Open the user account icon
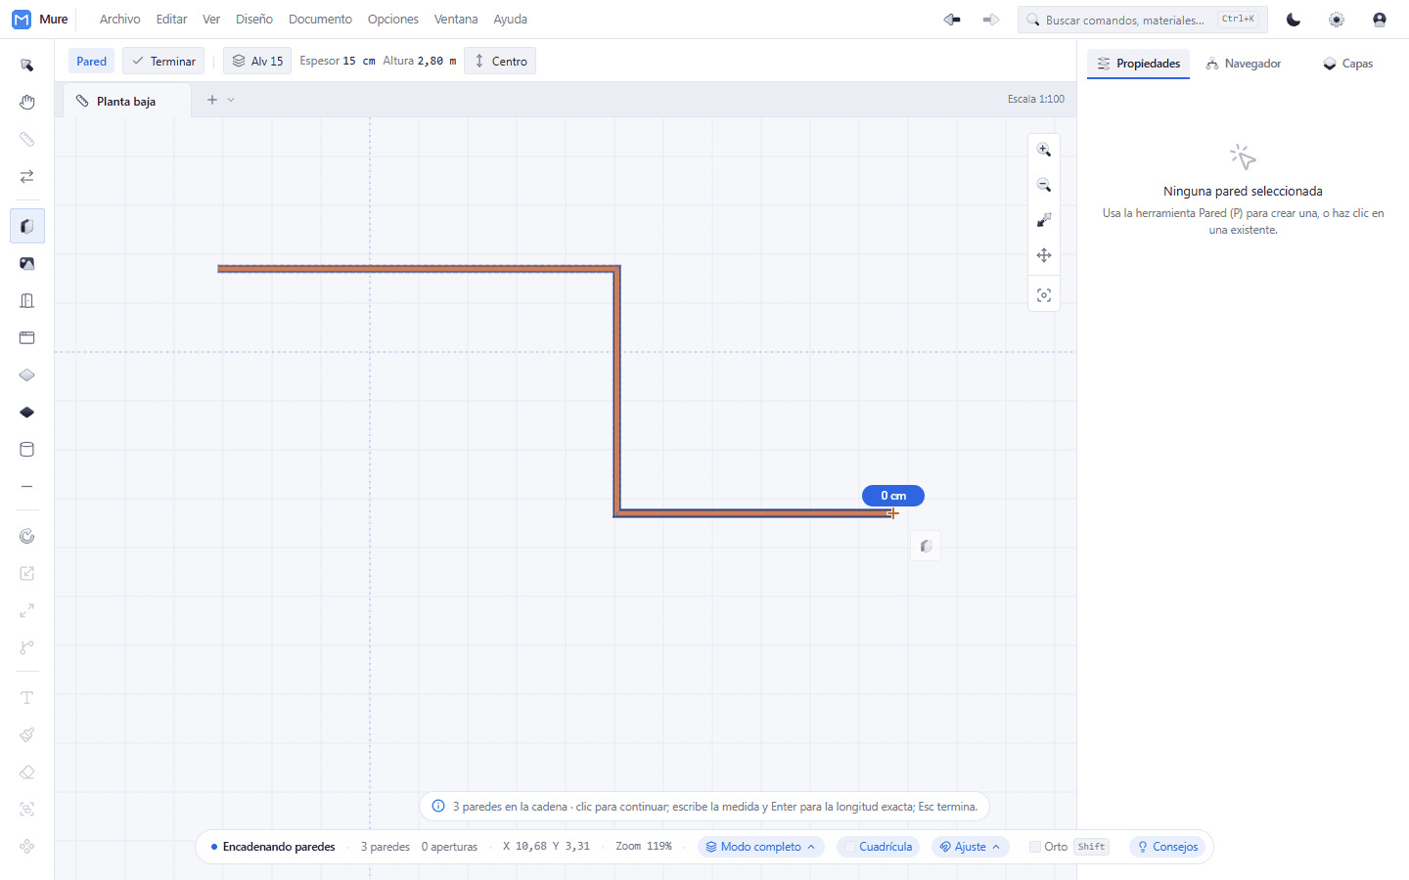Image resolution: width=1409 pixels, height=880 pixels. point(1380,20)
